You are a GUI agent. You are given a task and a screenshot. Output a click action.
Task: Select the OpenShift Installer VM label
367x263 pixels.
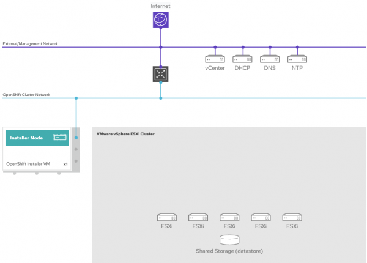tap(28, 164)
